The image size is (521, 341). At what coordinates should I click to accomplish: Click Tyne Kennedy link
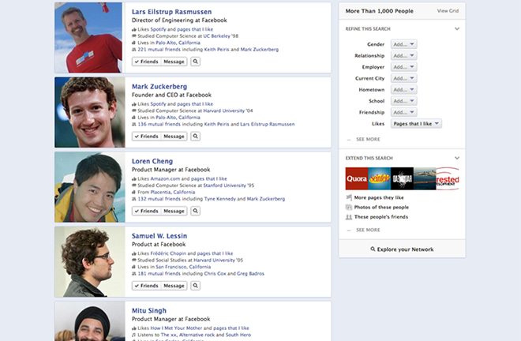(220, 199)
